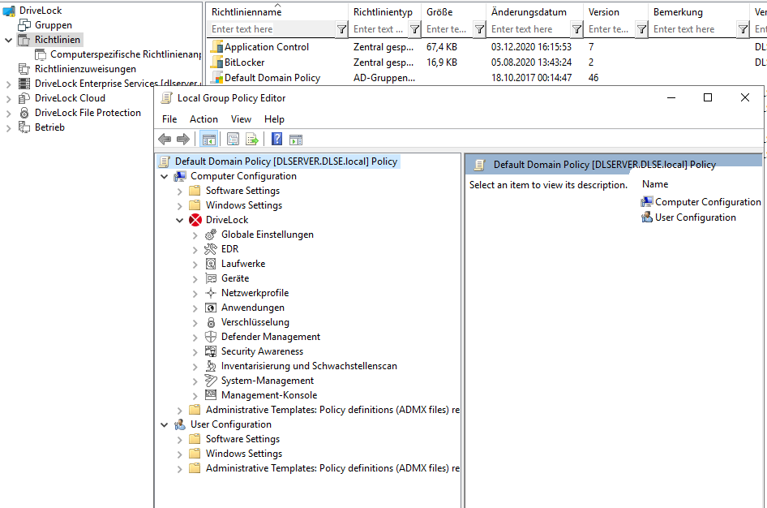Expand the Globale Einstellungen node

(x=195, y=235)
